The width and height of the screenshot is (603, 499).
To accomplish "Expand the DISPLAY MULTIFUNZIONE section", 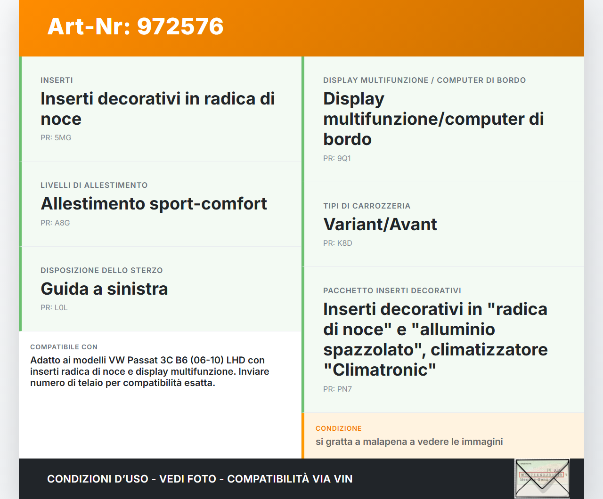I will click(443, 118).
